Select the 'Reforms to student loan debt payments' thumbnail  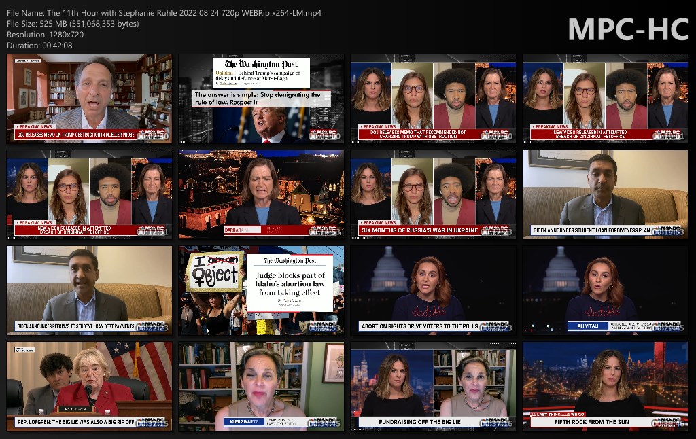point(89,290)
